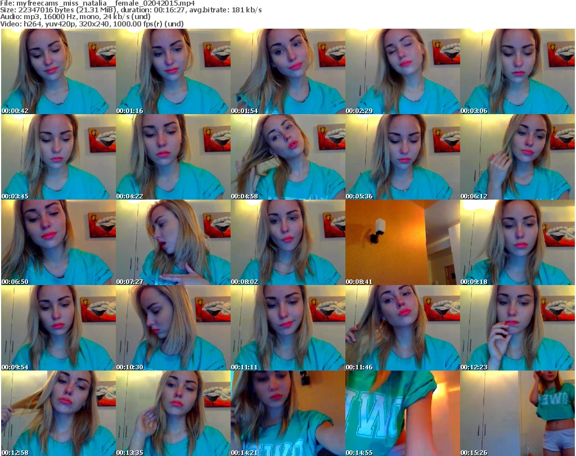Choose the 00:11:11 thumbnail
This screenshot has height=456, width=576.
288,328
